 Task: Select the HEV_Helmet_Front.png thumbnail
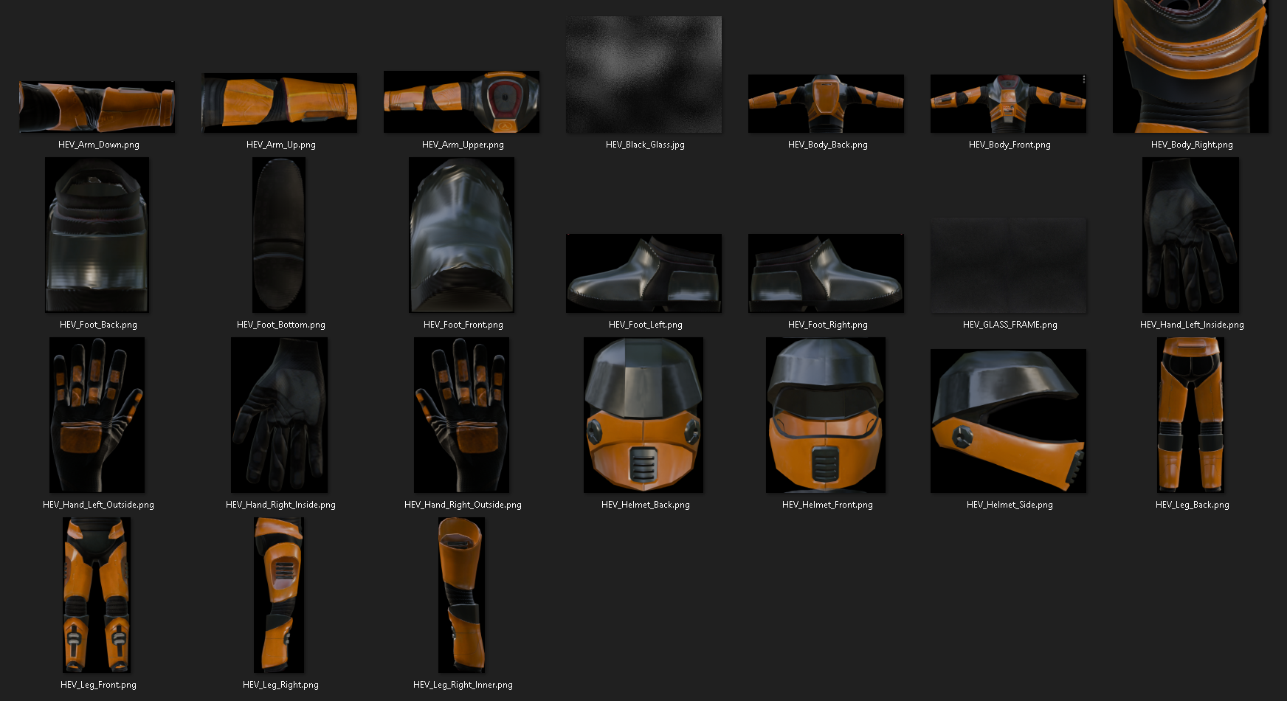(x=827, y=415)
